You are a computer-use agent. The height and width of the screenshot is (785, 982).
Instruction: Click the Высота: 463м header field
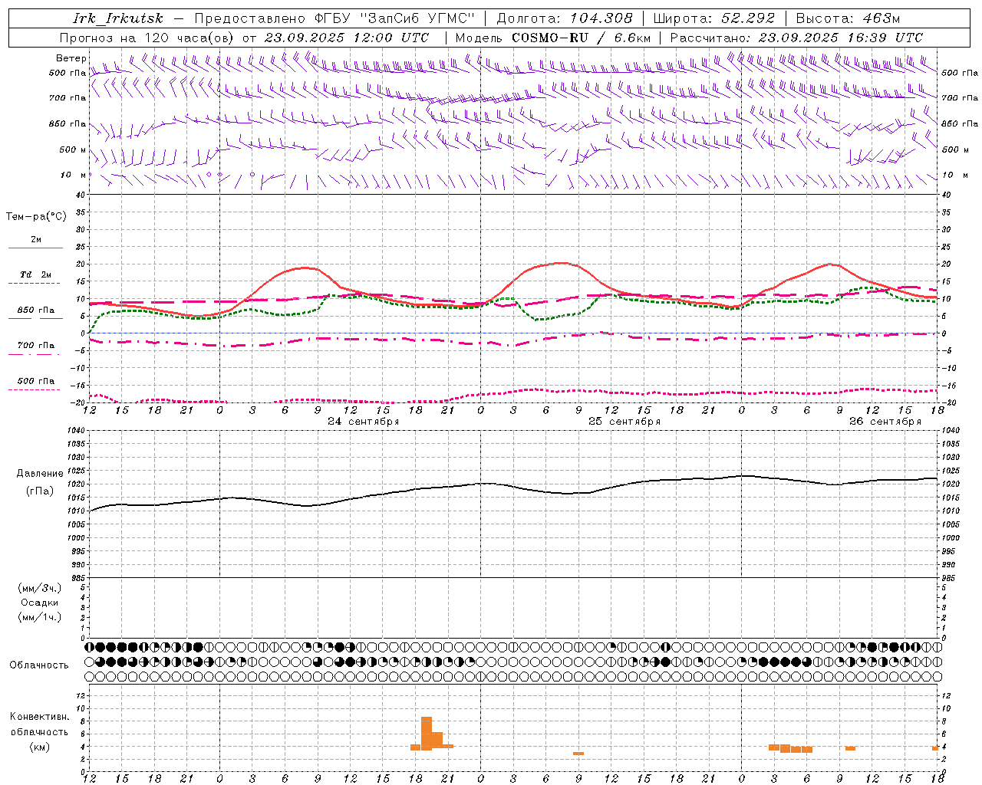(848, 18)
